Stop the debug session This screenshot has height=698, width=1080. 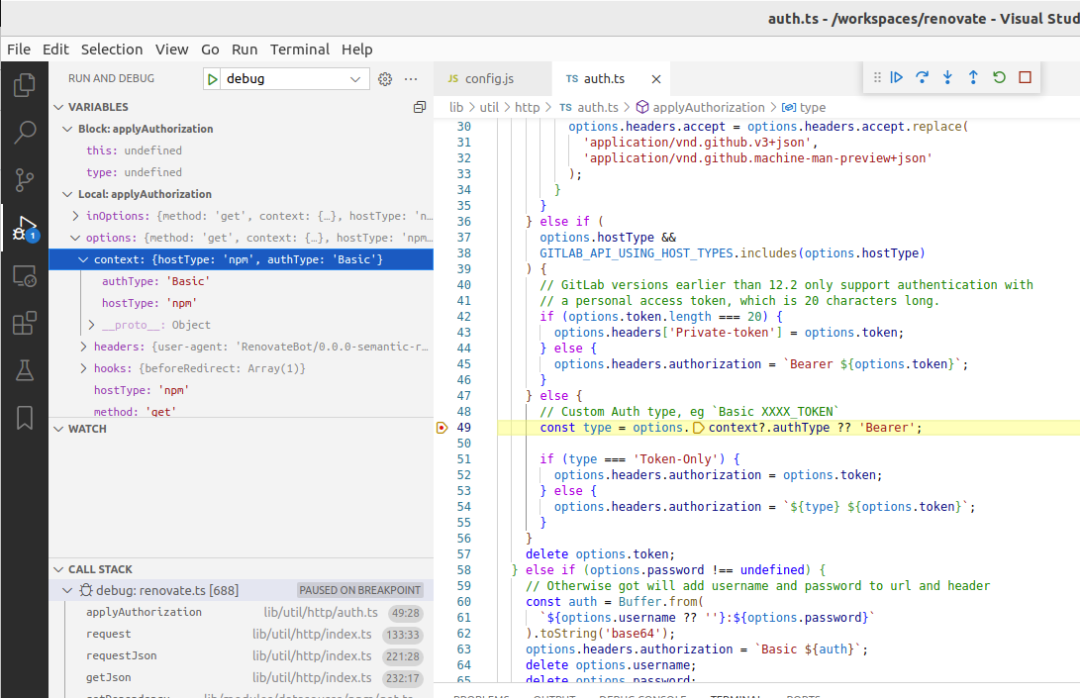click(x=1025, y=77)
